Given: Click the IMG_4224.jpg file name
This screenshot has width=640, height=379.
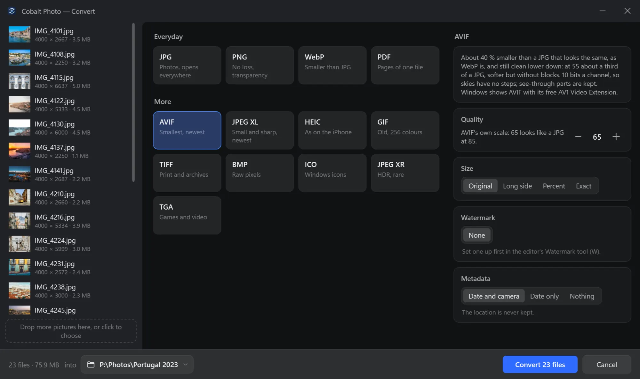Looking at the screenshot, I should 55,240.
